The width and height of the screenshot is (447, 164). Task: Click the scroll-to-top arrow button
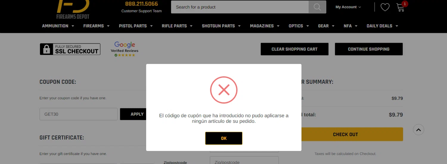pyautogui.click(x=418, y=130)
